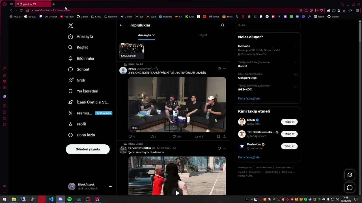The width and height of the screenshot is (362, 203).
Task: Open options for Delikanlı trend
Action: [x=296, y=46]
